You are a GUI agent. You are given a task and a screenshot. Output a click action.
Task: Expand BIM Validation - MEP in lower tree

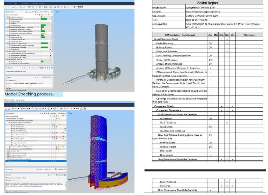6,151
